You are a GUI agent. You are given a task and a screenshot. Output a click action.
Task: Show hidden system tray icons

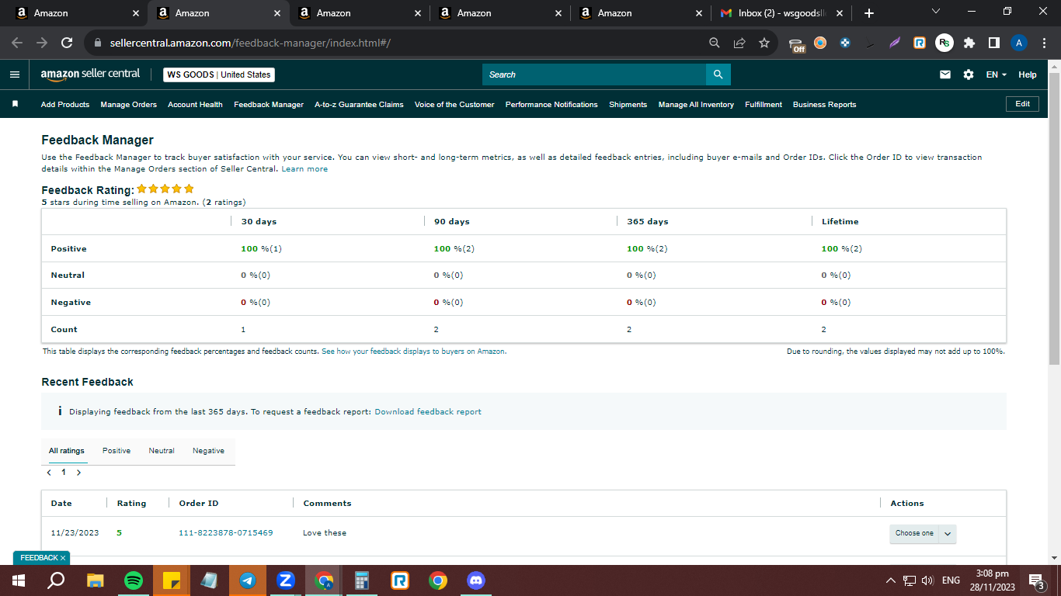(891, 580)
